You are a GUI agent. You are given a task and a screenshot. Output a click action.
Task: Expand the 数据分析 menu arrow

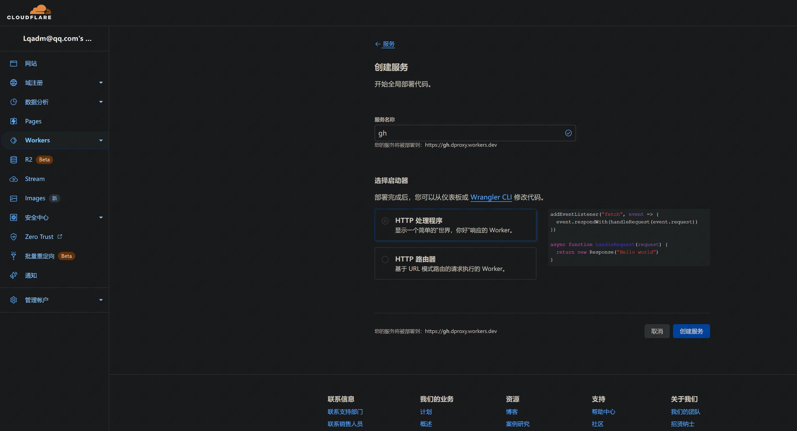coord(101,102)
